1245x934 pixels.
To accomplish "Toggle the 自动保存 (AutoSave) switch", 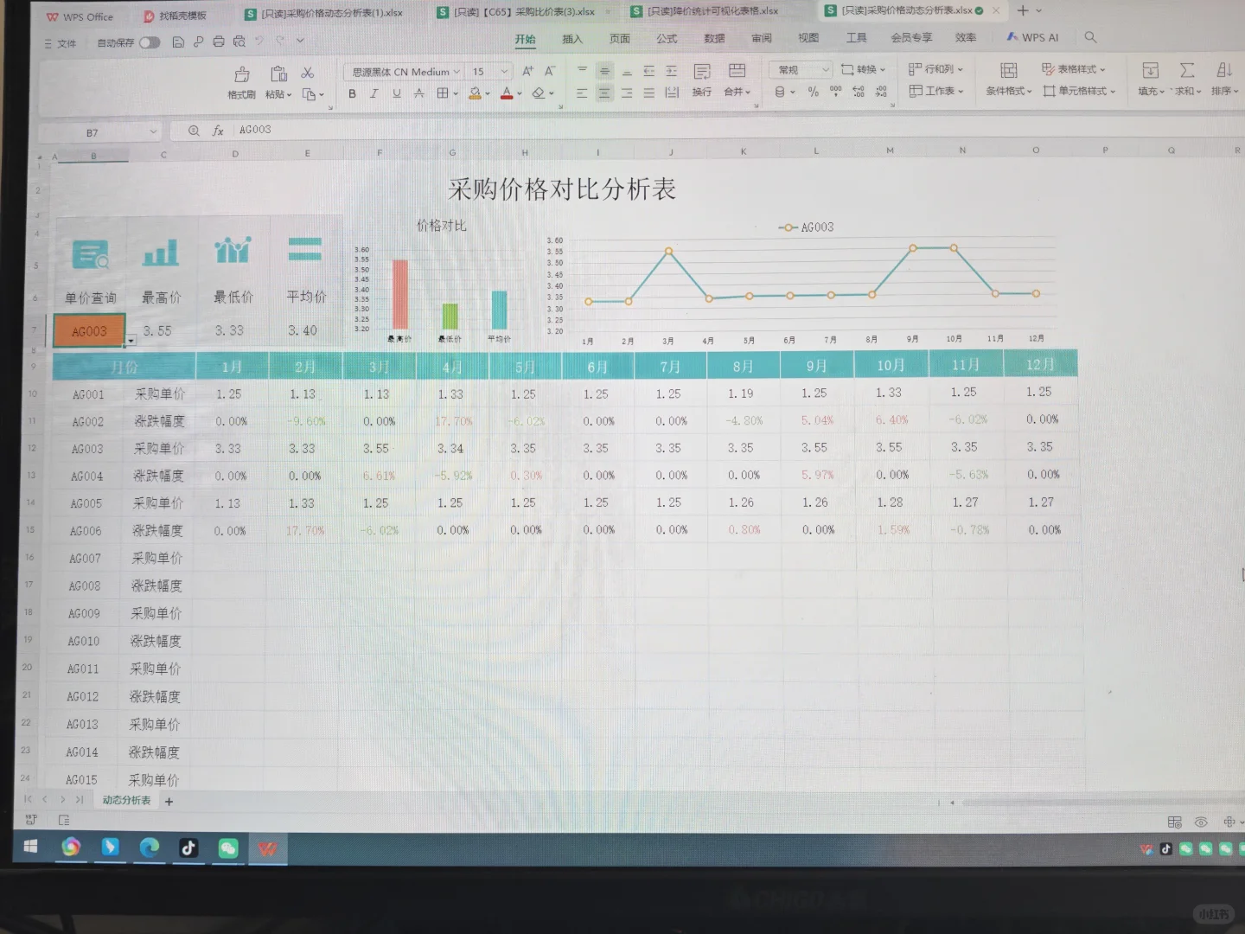I will click(x=149, y=42).
